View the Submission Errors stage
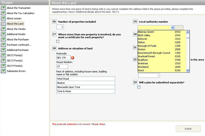 tap(16, 71)
